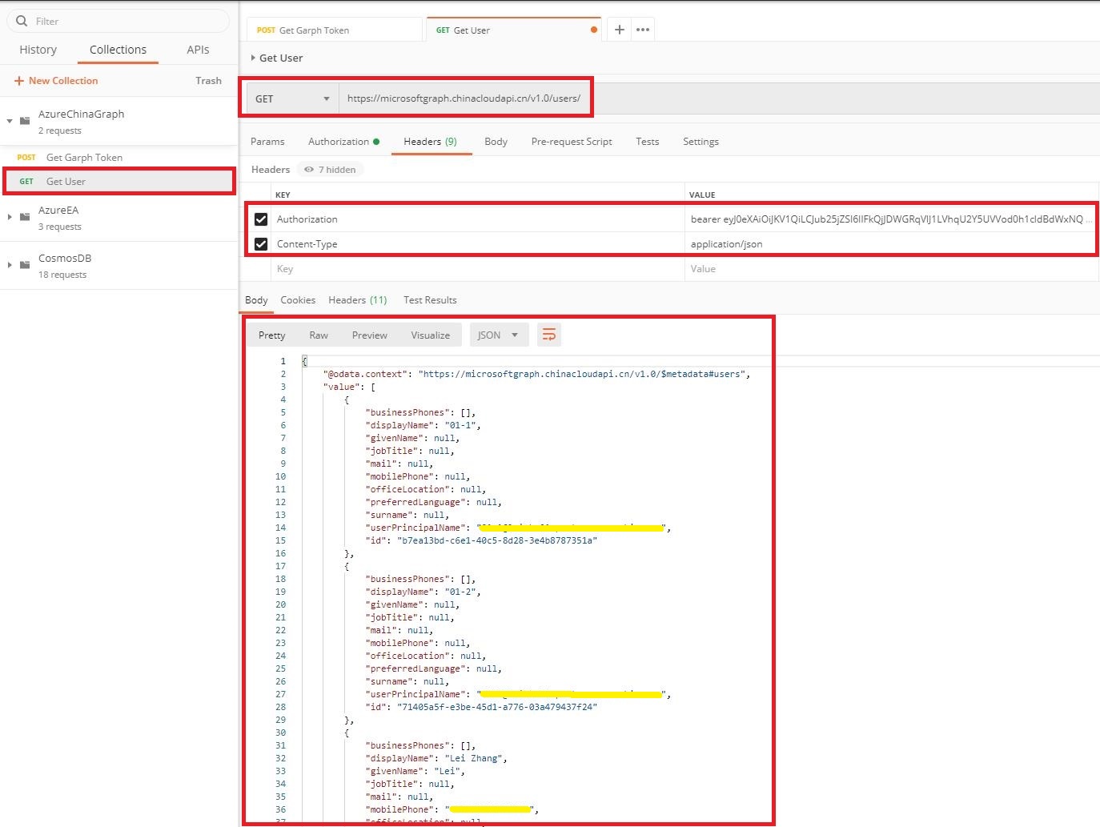Viewport: 1100px width, 827px height.
Task: Expand the Get User request description
Action: pos(253,58)
